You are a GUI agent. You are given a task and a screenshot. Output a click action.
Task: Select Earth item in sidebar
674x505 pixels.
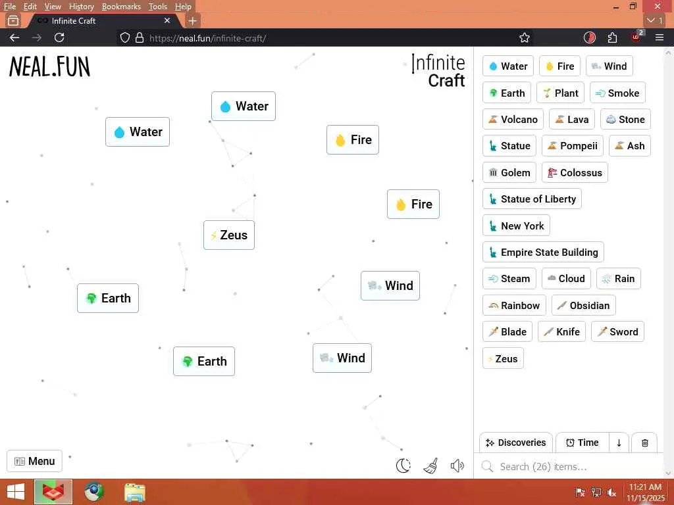point(507,93)
